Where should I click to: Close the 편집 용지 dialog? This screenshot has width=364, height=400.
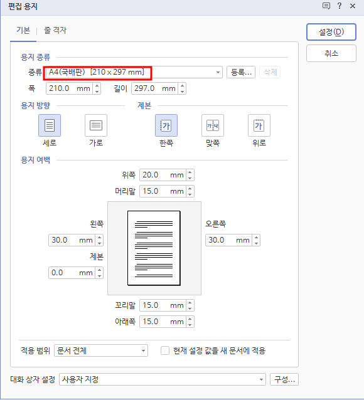tap(353, 6)
